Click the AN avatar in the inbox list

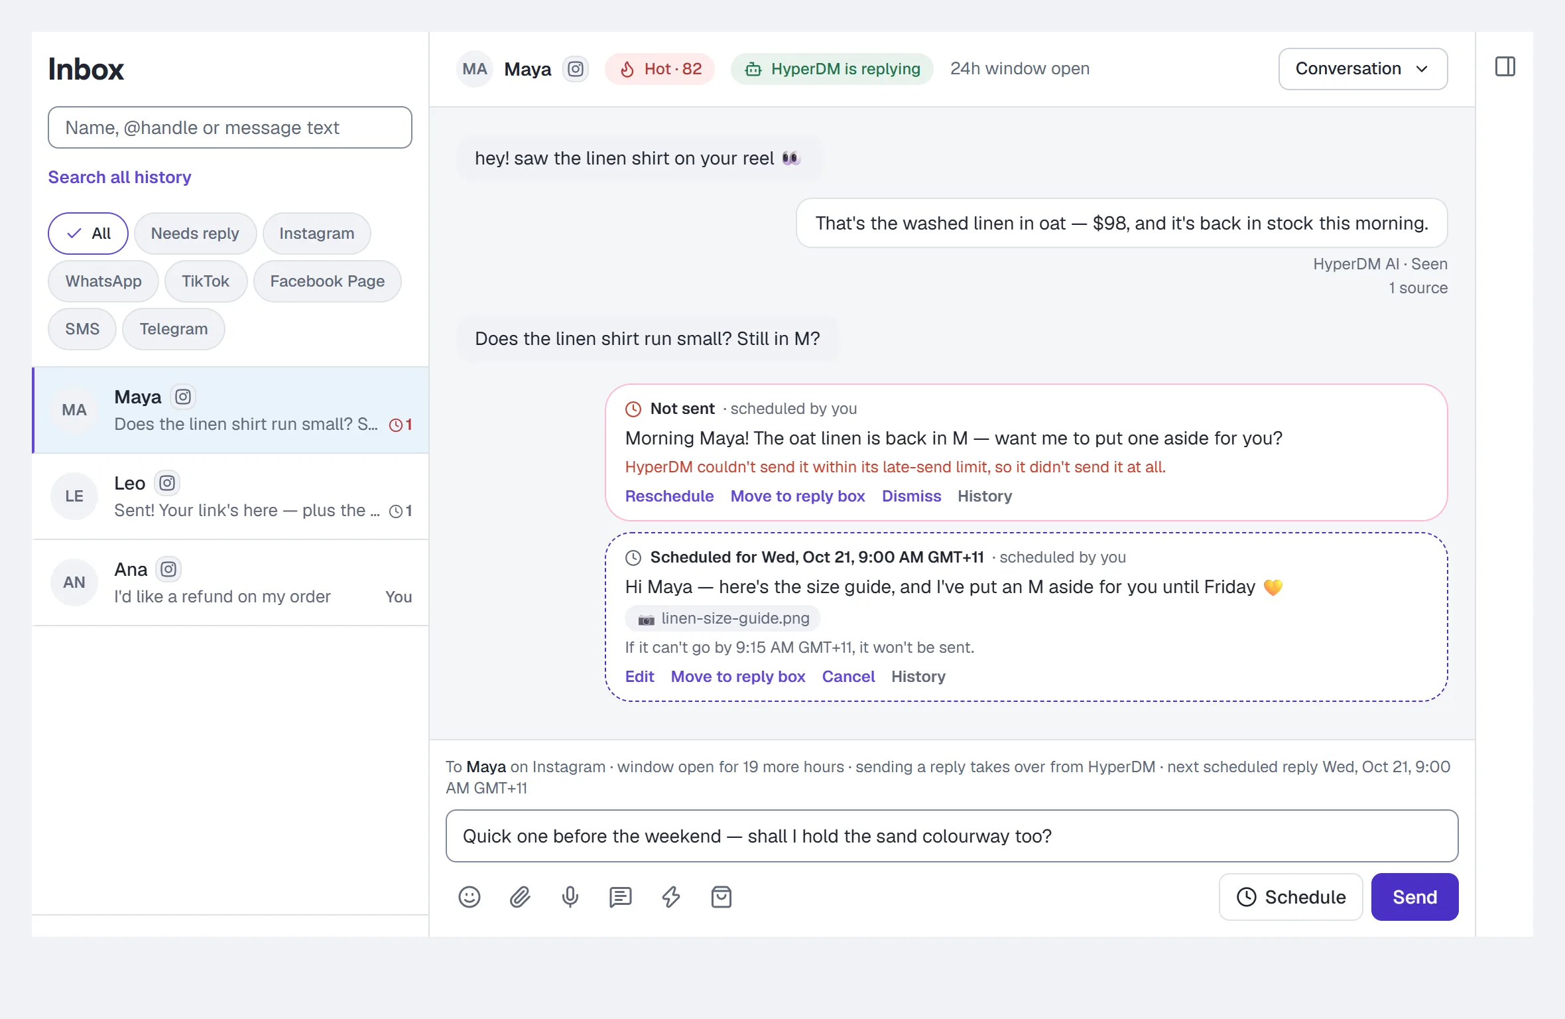[x=74, y=582]
